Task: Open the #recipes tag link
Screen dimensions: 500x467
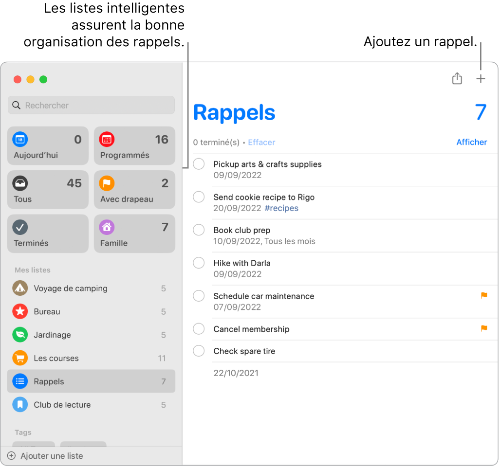Action: pyautogui.click(x=281, y=208)
